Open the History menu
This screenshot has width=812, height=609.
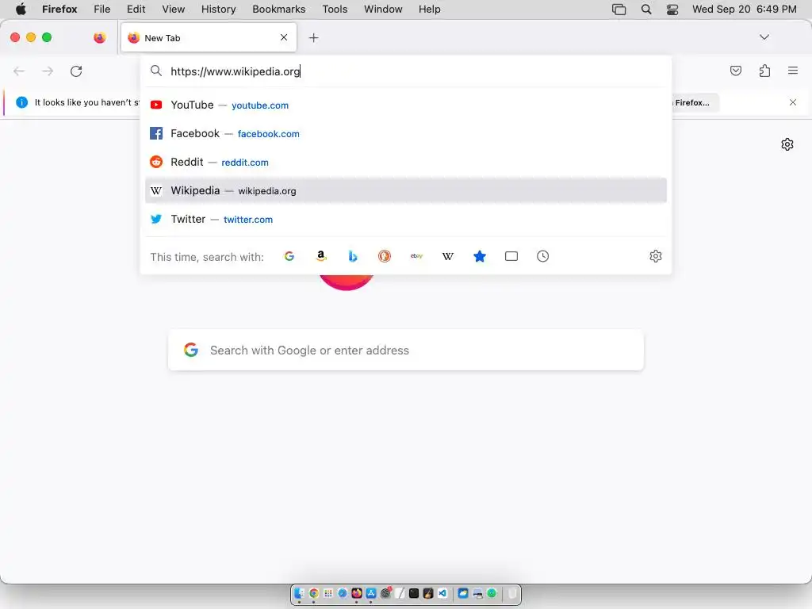219,10
